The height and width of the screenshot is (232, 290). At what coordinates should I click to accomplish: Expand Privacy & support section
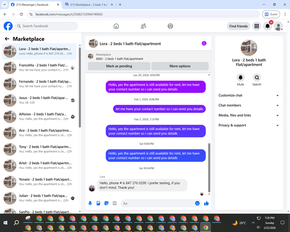(x=249, y=125)
